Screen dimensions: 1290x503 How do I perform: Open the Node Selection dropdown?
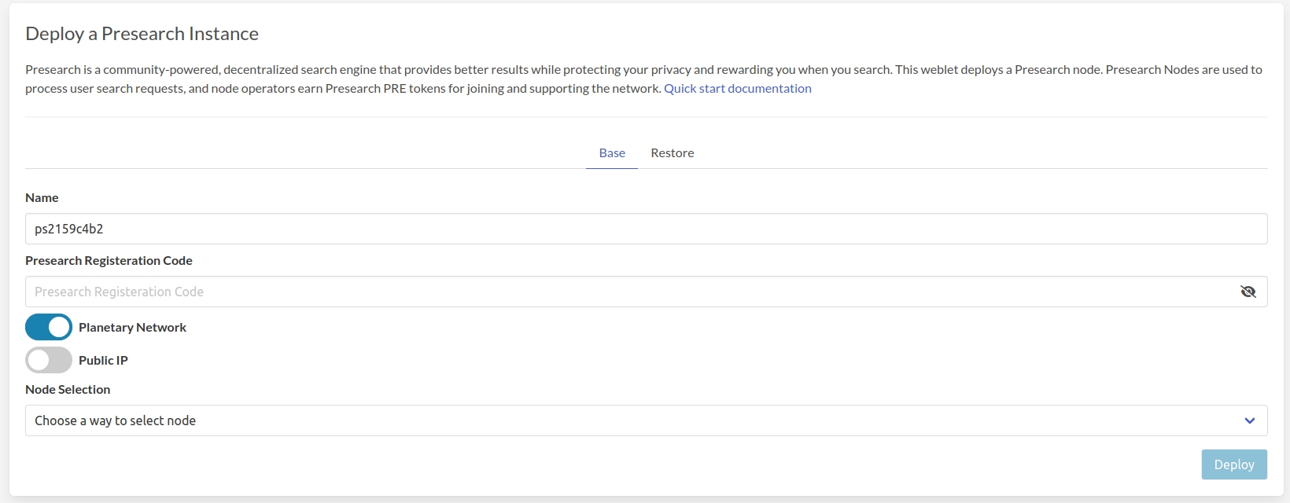(645, 420)
